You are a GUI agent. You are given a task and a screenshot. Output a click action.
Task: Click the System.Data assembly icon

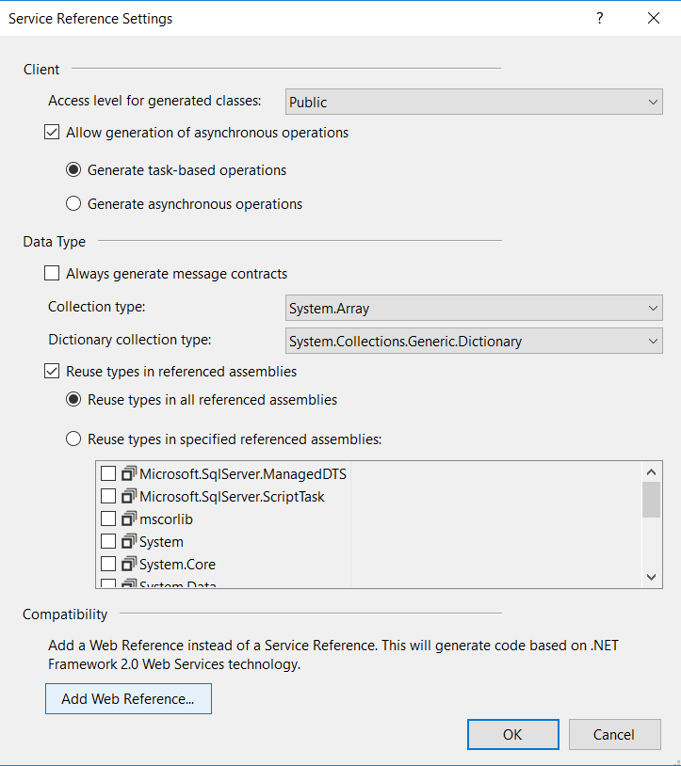point(128,582)
